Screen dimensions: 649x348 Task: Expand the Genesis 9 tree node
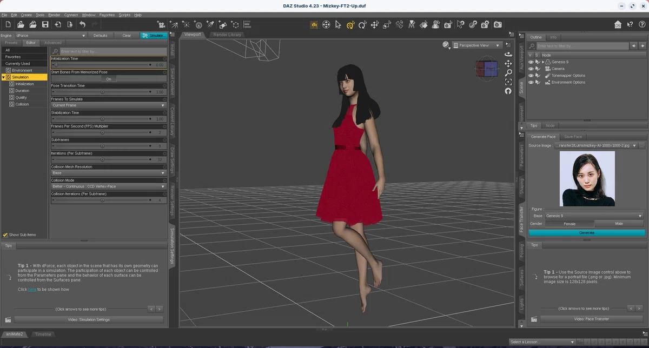click(x=543, y=62)
